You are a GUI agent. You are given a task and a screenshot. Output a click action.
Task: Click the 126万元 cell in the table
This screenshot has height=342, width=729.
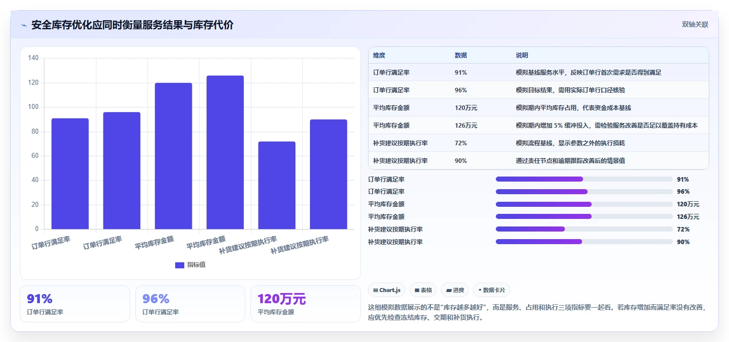tap(466, 126)
